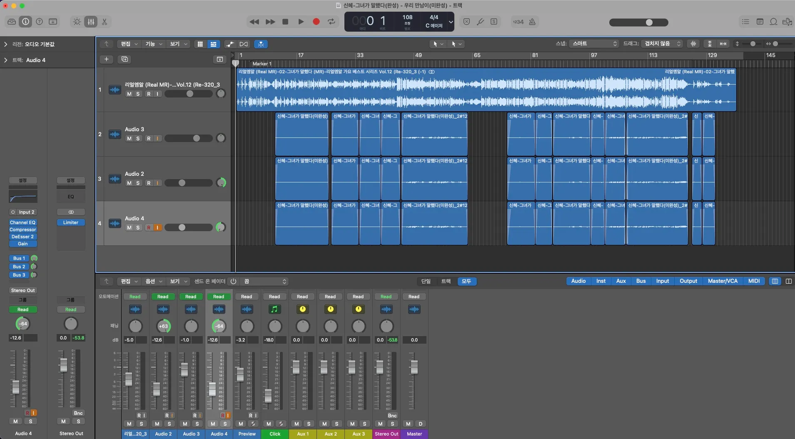The image size is (795, 439).
Task: Open the 드래그 겹치지 않음 dropdown
Action: (x=662, y=44)
